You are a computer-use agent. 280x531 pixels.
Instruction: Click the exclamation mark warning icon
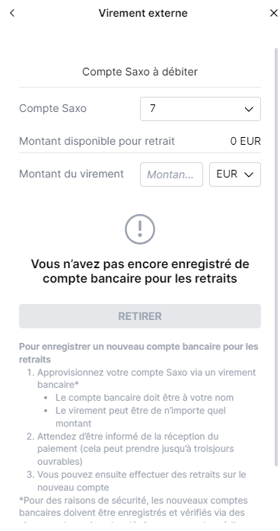[140, 229]
